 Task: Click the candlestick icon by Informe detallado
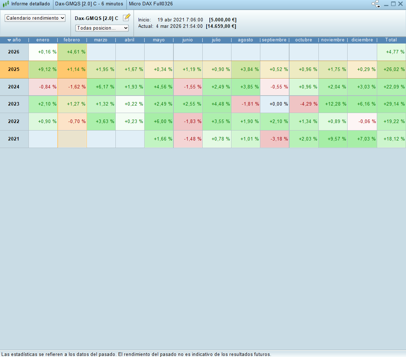[x=6, y=4]
